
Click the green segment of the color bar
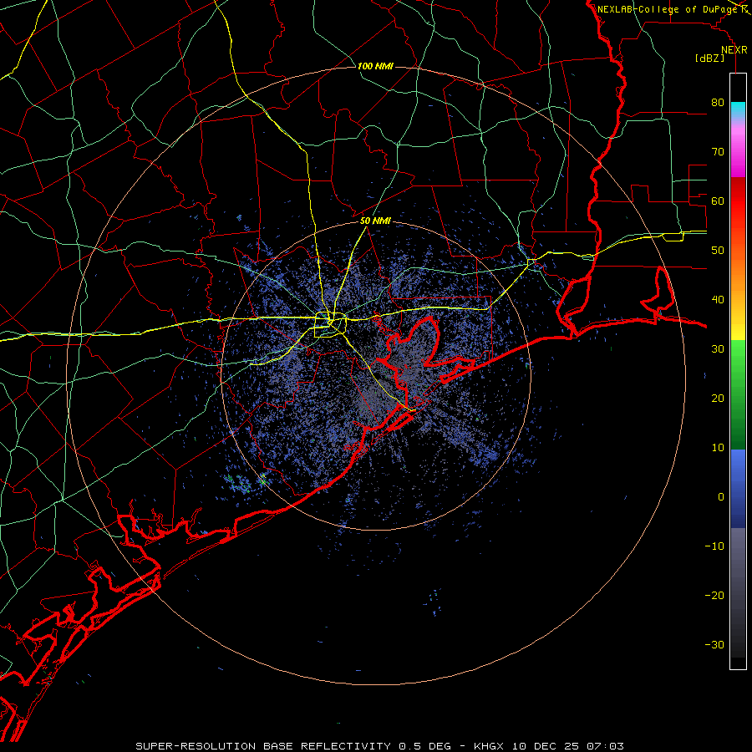click(738, 394)
